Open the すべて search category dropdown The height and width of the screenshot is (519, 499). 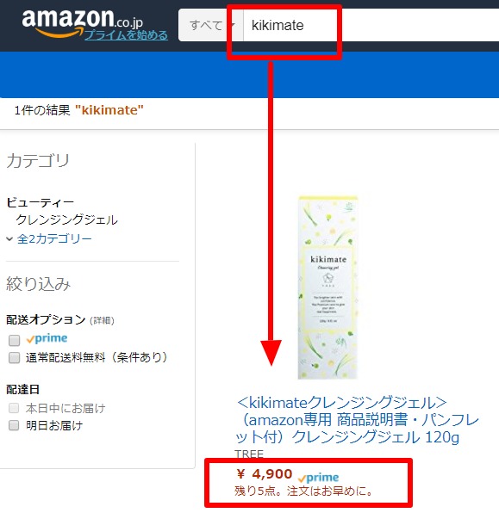tap(211, 26)
